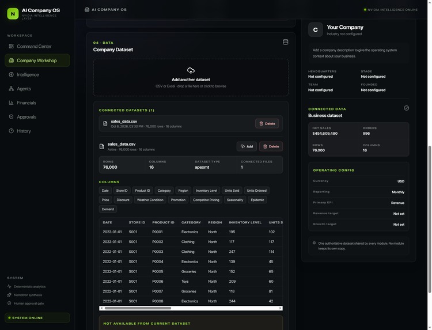
Task: Click the dataset type value apexmt
Action: 202,167
